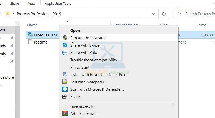Choose Open from the context menu
The height and width of the screenshot is (118, 215).
click(75, 31)
